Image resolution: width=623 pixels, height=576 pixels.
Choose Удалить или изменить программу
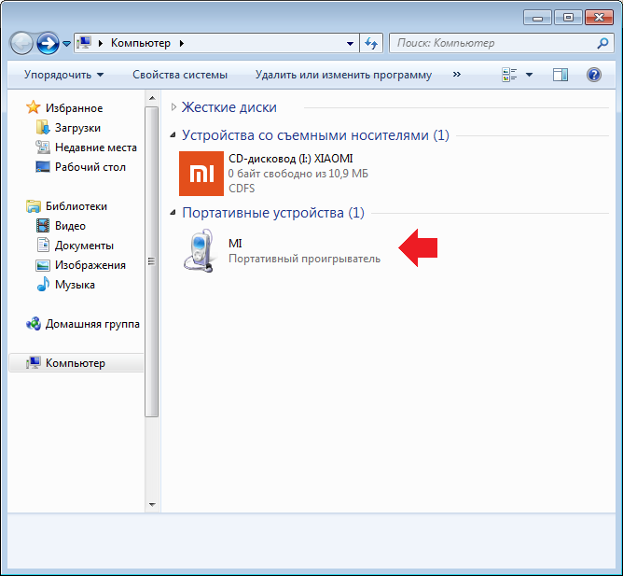pos(343,75)
